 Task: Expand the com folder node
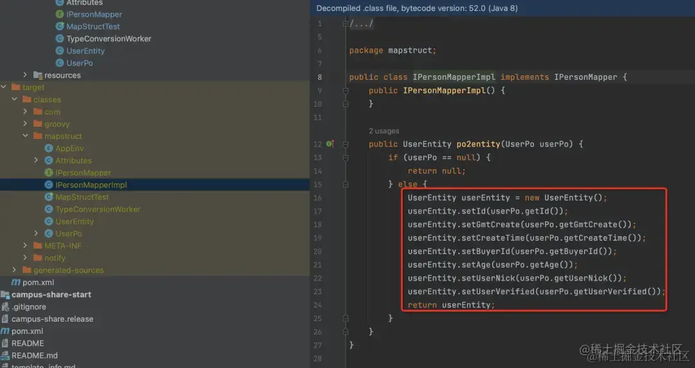point(25,112)
